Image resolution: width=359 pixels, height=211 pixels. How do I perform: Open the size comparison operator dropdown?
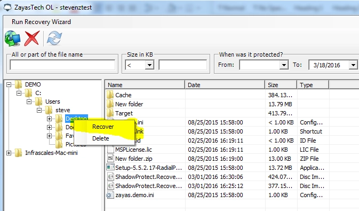coord(149,65)
